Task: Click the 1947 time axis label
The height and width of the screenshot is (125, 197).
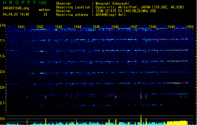Action: coord(134,27)
